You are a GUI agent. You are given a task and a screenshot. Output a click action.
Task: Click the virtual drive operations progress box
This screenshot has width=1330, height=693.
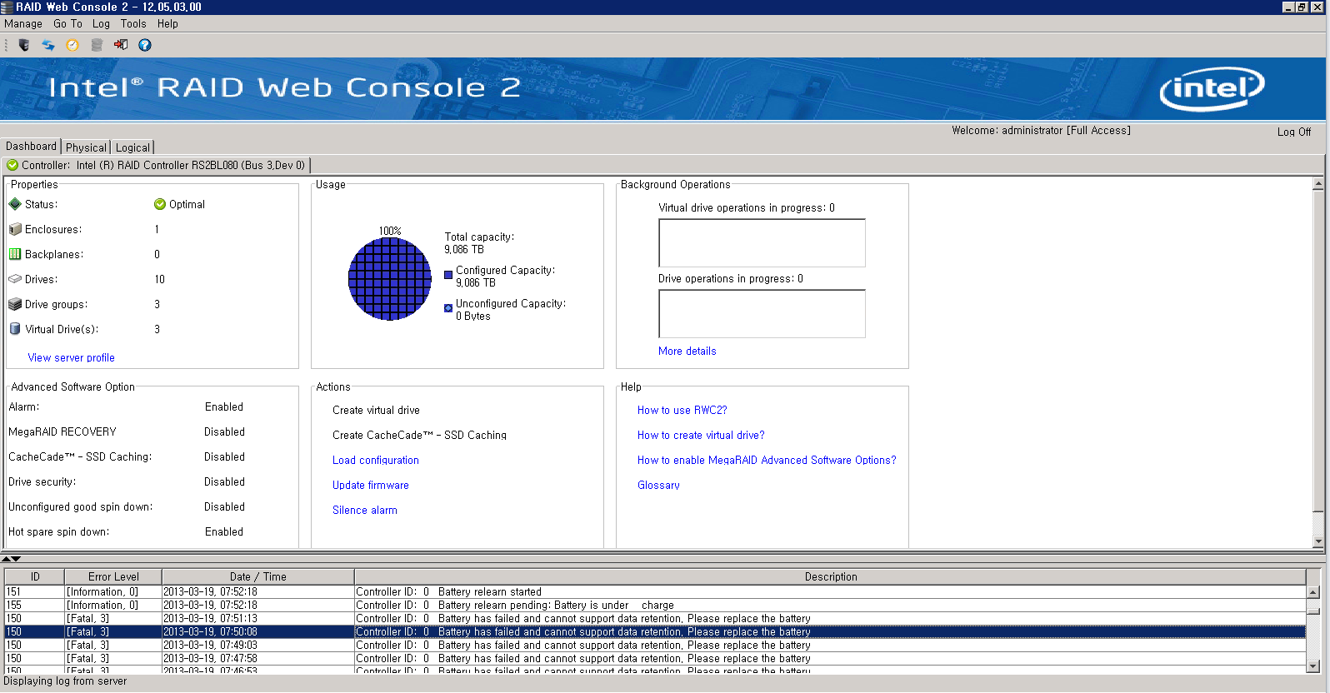(762, 242)
